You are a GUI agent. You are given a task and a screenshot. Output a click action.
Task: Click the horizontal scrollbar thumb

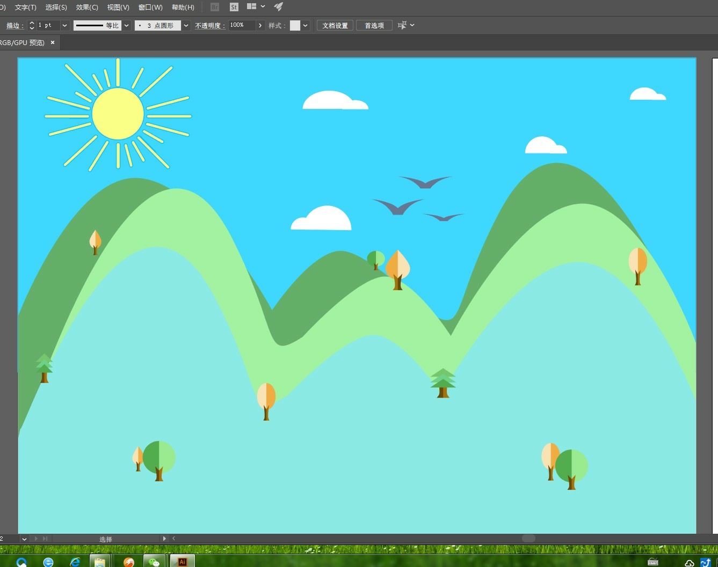click(x=528, y=538)
